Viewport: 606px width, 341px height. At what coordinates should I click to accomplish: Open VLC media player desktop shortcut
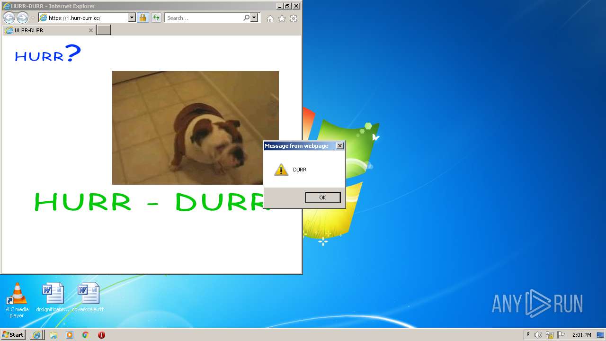coord(17,300)
